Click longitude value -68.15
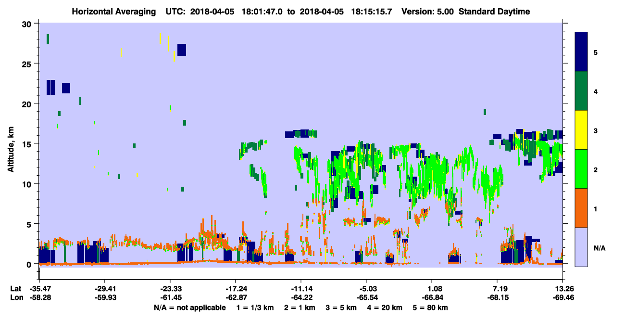This screenshot has width=625, height=321. click(x=497, y=297)
